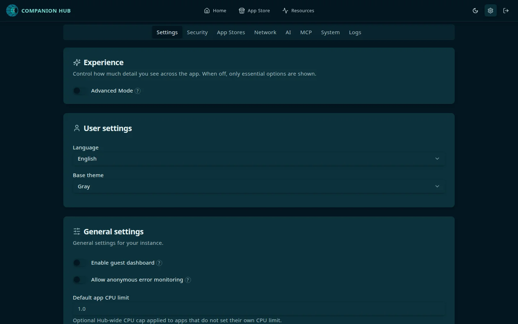Open the AI tab

pyautogui.click(x=288, y=32)
